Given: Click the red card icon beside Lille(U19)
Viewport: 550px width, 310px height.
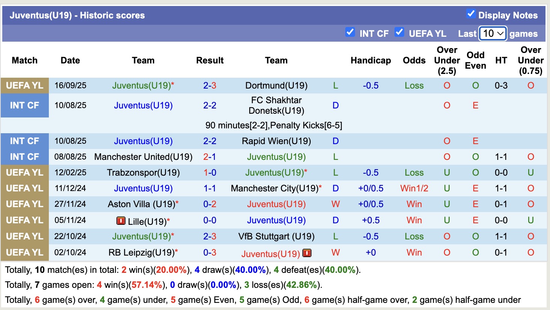Looking at the screenshot, I should pos(121,221).
